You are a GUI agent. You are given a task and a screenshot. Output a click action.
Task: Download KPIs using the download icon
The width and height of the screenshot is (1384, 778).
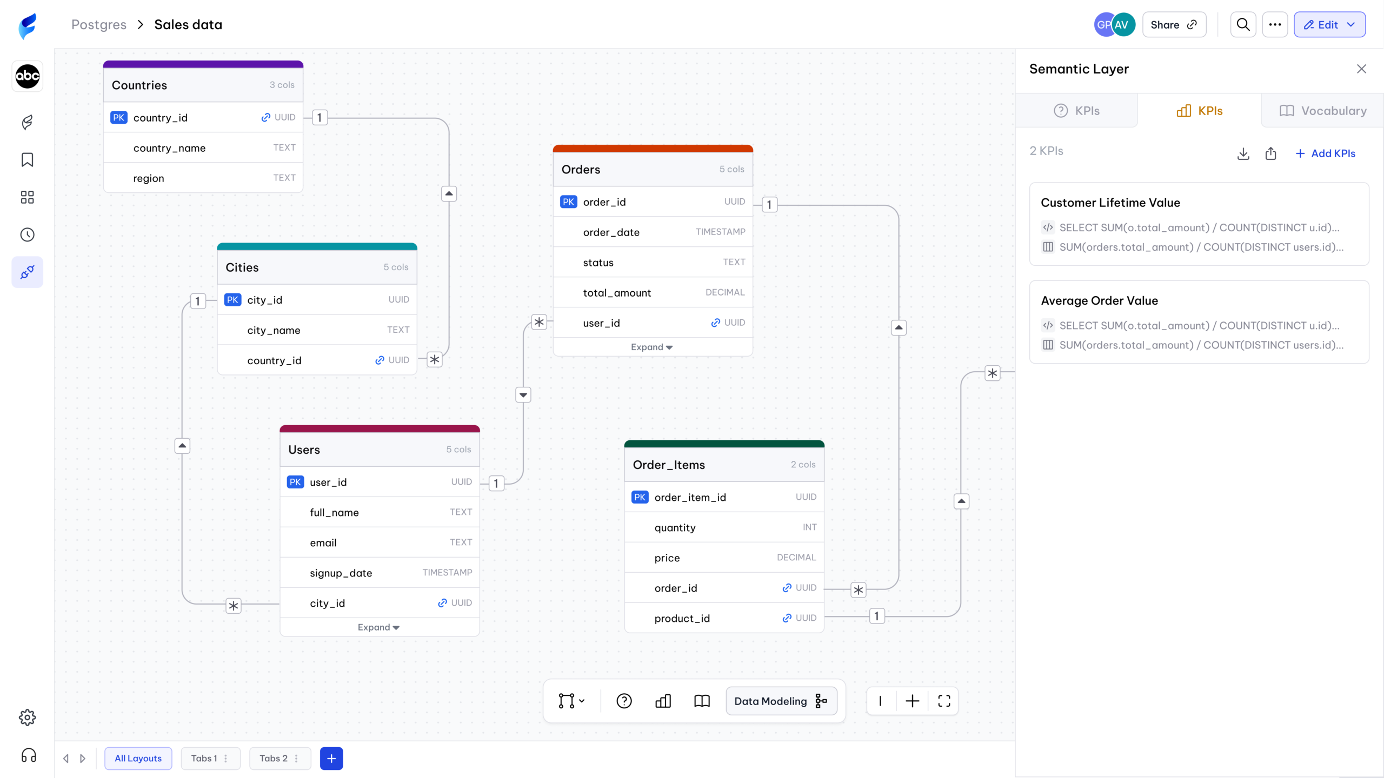click(x=1243, y=153)
